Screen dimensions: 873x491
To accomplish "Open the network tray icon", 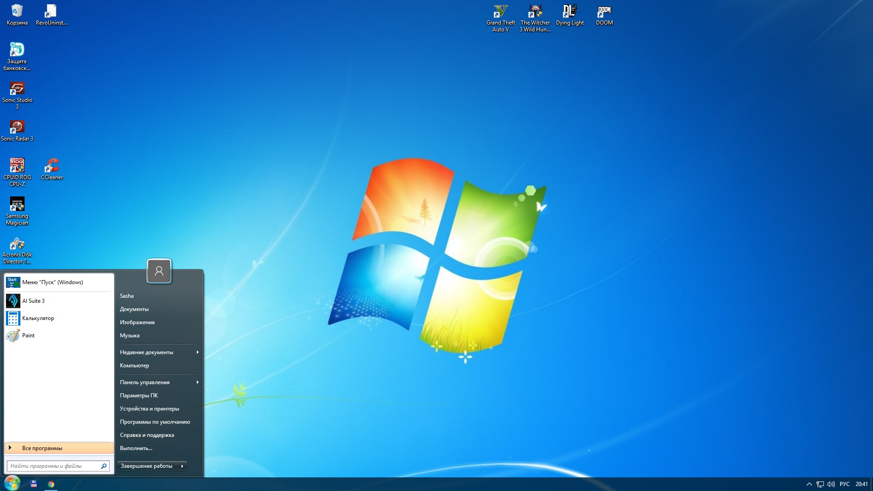I will pyautogui.click(x=820, y=484).
